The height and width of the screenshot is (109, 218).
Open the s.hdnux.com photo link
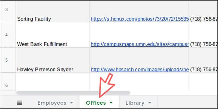(x=140, y=19)
